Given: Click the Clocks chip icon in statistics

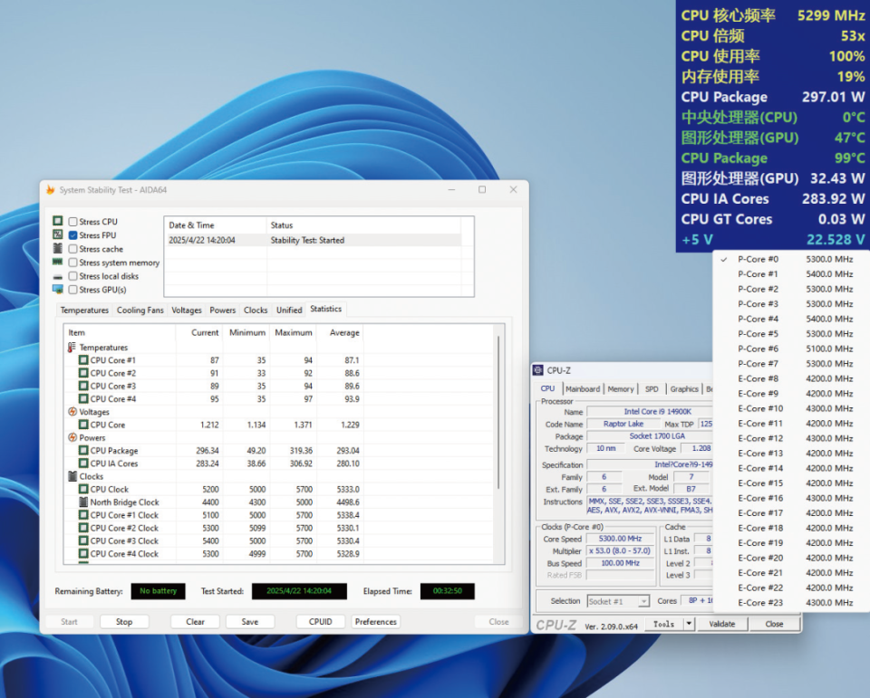Looking at the screenshot, I should click(72, 476).
